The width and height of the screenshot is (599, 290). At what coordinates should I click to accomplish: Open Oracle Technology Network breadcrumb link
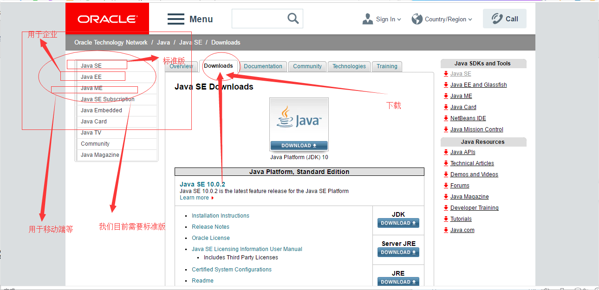coord(111,42)
